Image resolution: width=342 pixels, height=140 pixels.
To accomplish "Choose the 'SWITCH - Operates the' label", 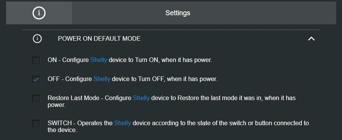I will (x=80, y=123).
